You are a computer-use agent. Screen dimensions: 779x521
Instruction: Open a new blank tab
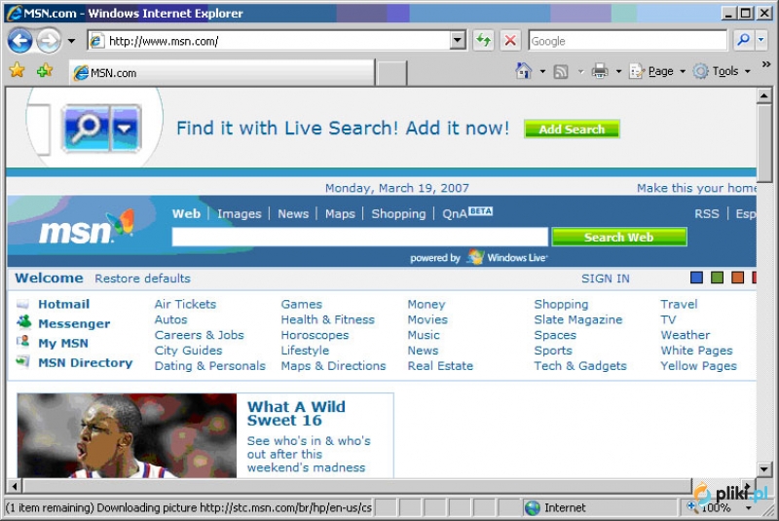click(x=391, y=73)
